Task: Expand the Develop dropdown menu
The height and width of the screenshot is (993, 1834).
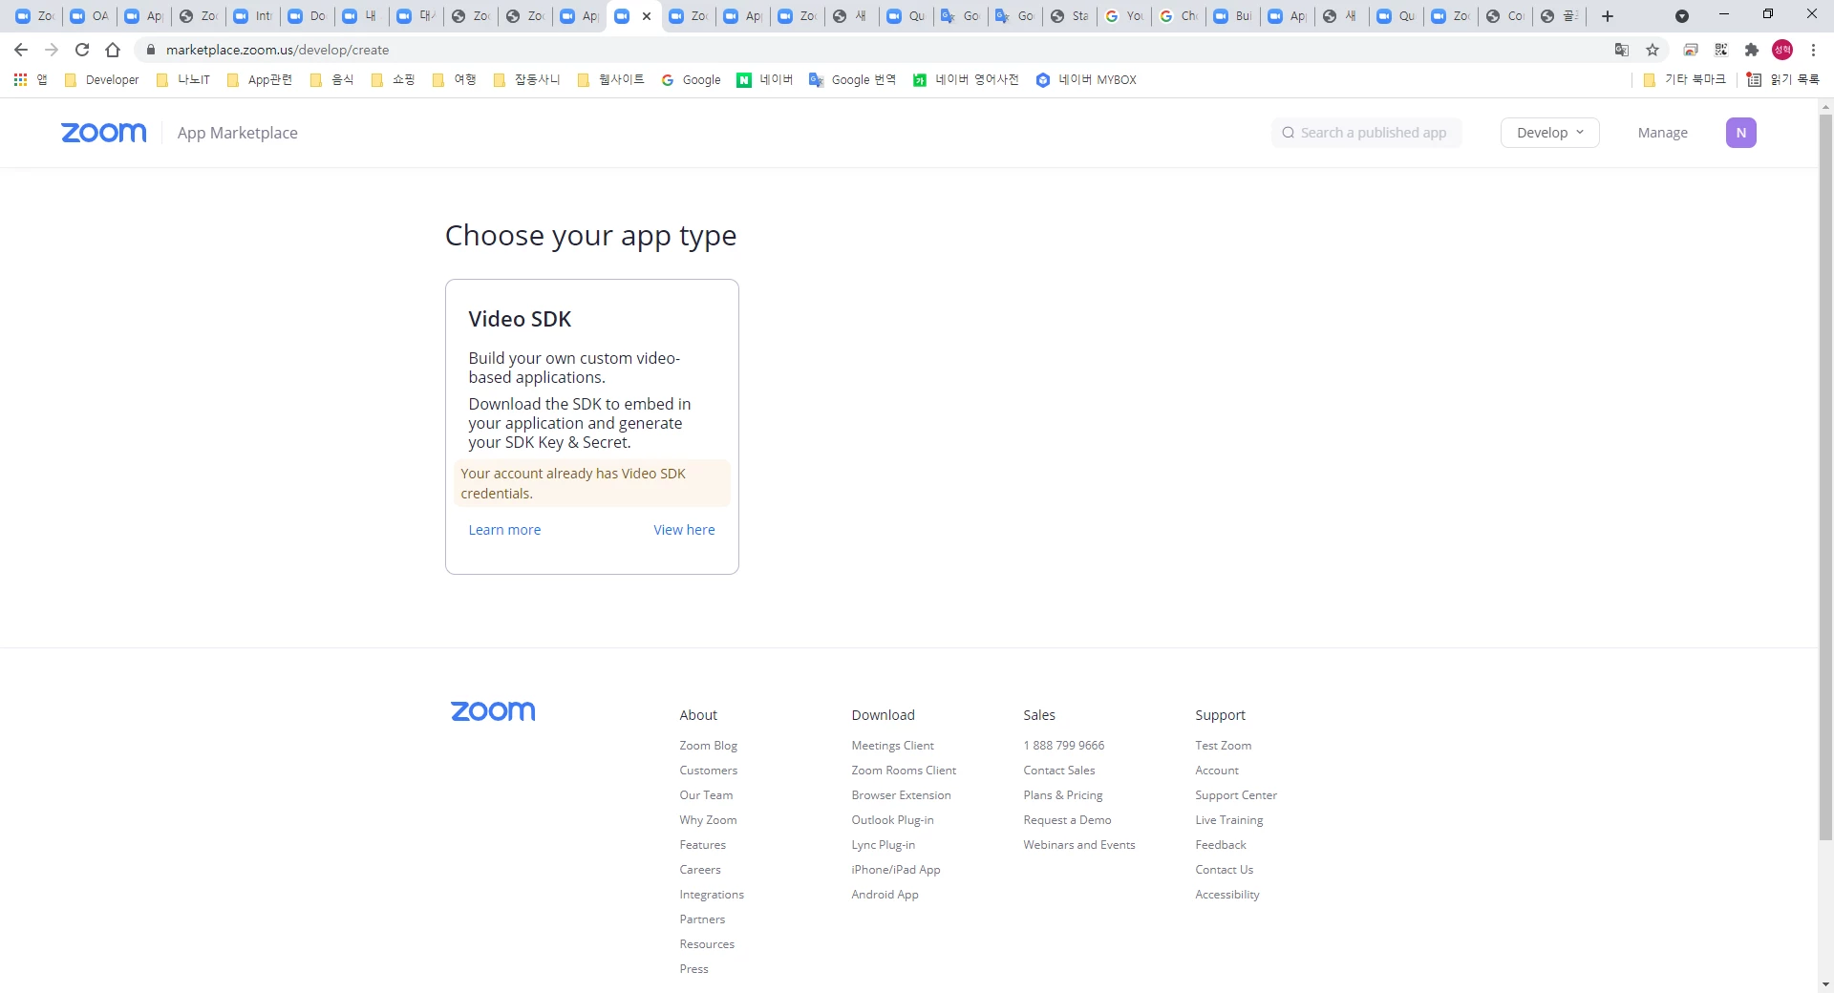Action: pos(1549,133)
